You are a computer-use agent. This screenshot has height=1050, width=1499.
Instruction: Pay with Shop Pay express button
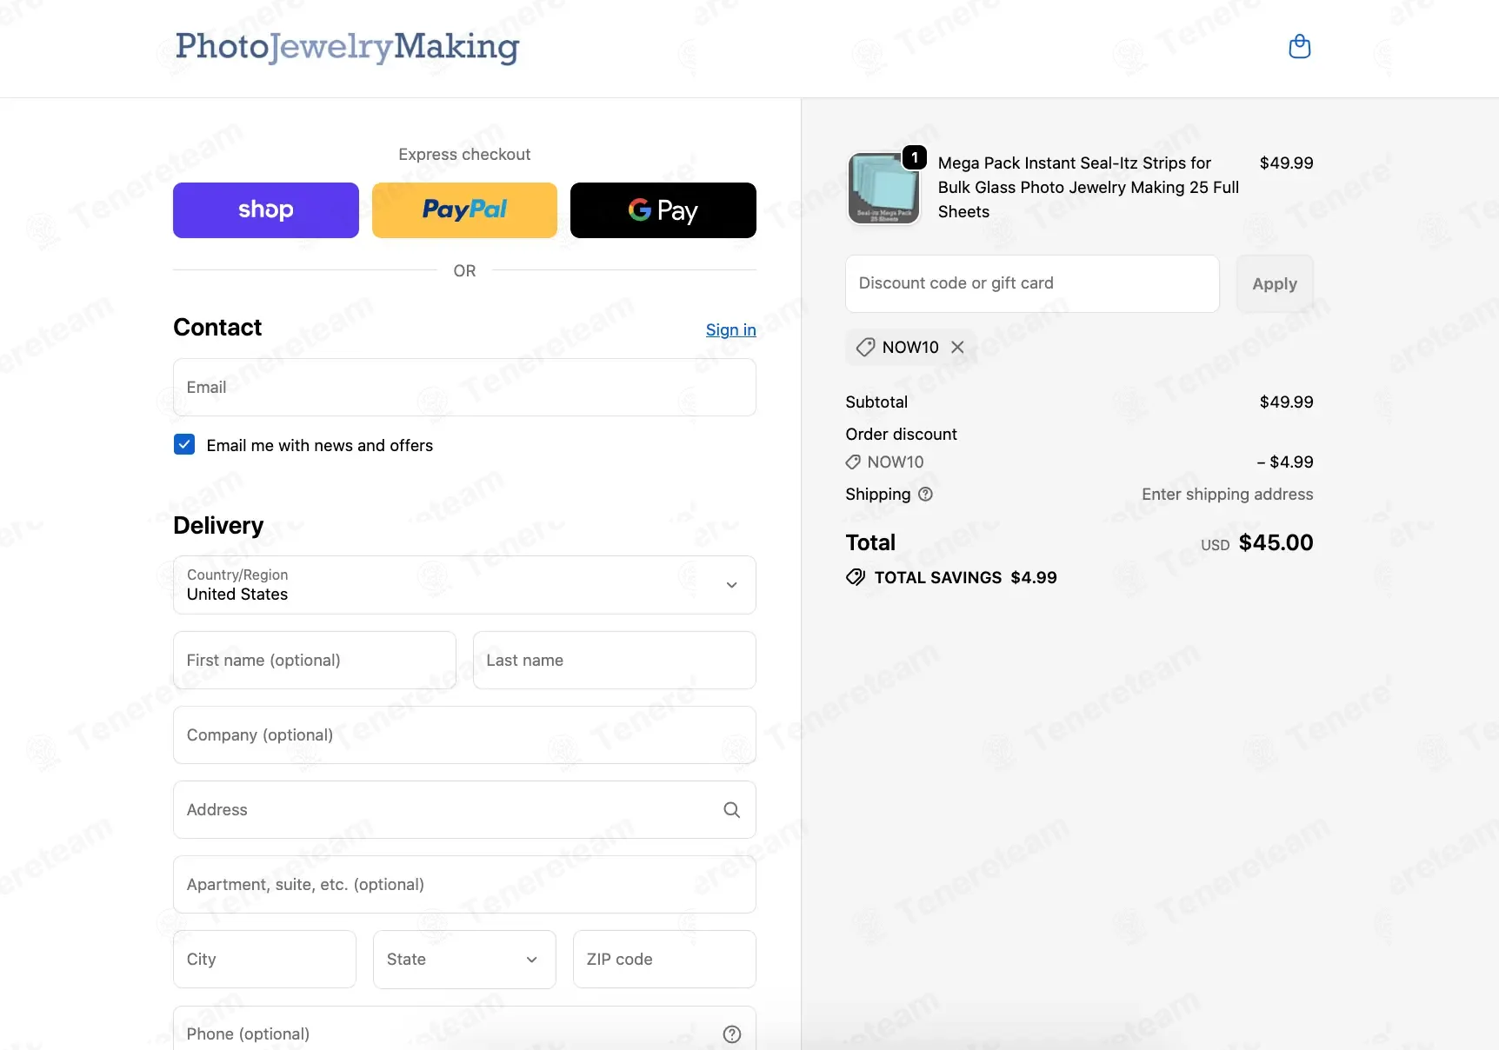(x=266, y=210)
